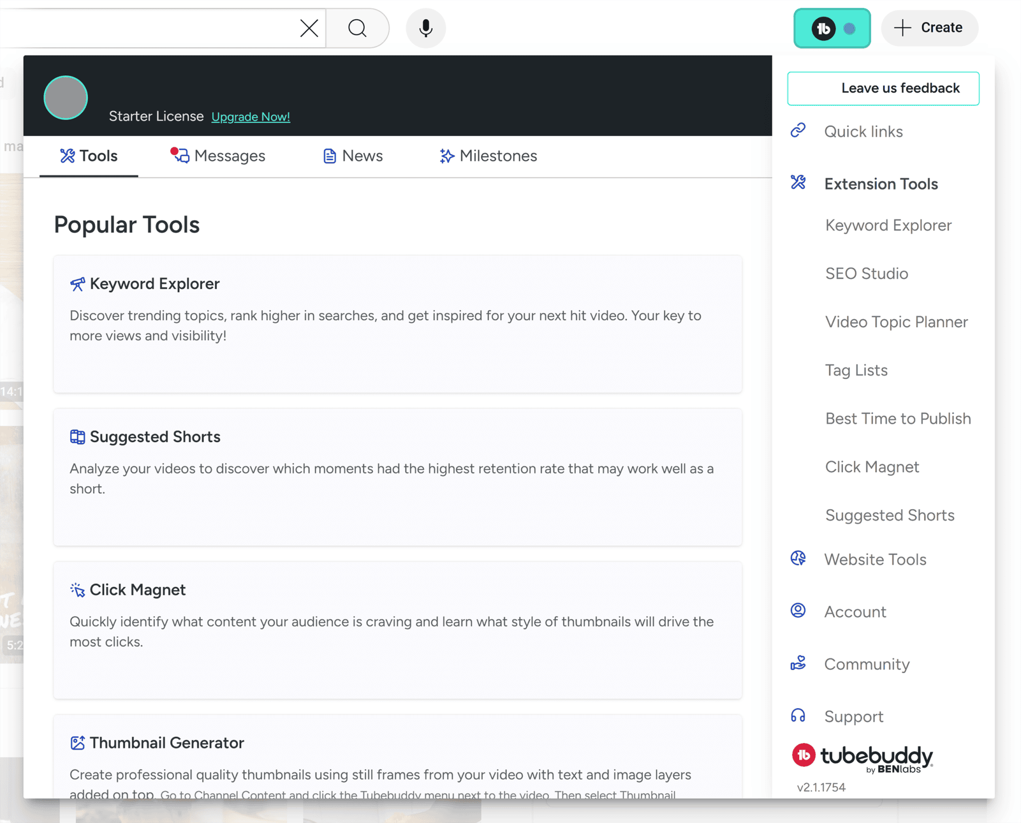Screen dimensions: 1021x823
Task: Click the Account person icon
Action: (798, 610)
